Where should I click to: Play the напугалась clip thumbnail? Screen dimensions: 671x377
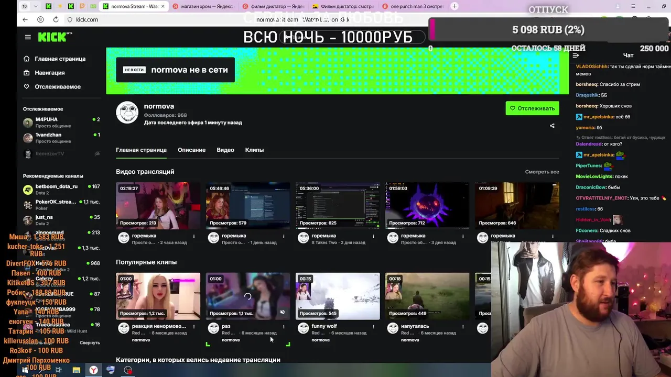(x=427, y=296)
